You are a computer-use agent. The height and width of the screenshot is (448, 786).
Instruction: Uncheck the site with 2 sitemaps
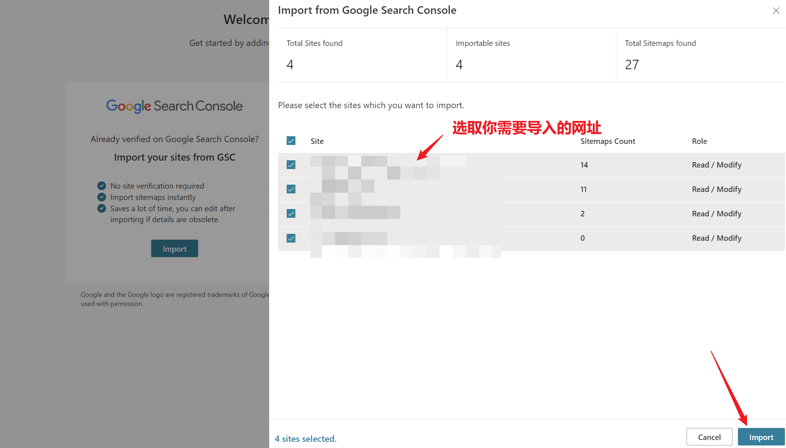291,213
